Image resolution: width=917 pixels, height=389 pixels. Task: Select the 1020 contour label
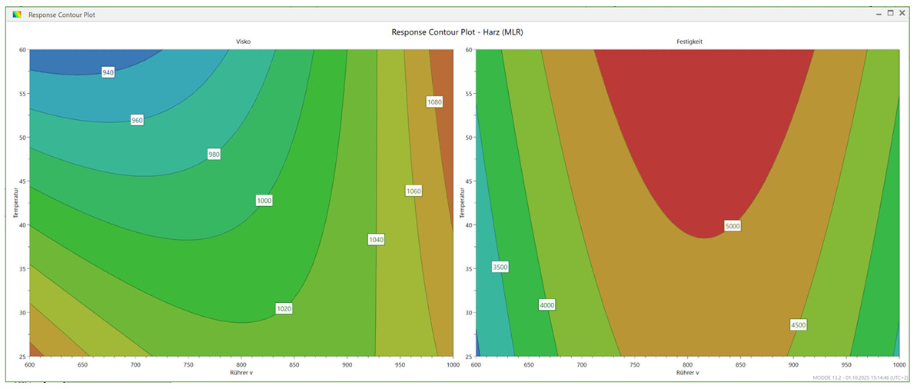pos(284,309)
